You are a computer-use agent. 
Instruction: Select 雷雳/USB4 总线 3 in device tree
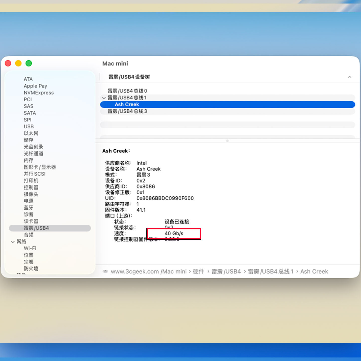pyautogui.click(x=128, y=111)
